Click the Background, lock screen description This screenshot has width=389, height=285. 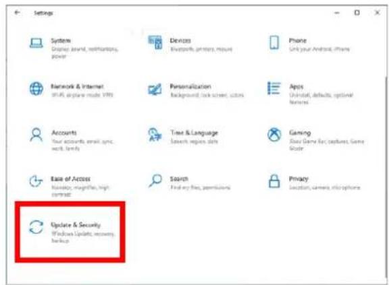207,95
